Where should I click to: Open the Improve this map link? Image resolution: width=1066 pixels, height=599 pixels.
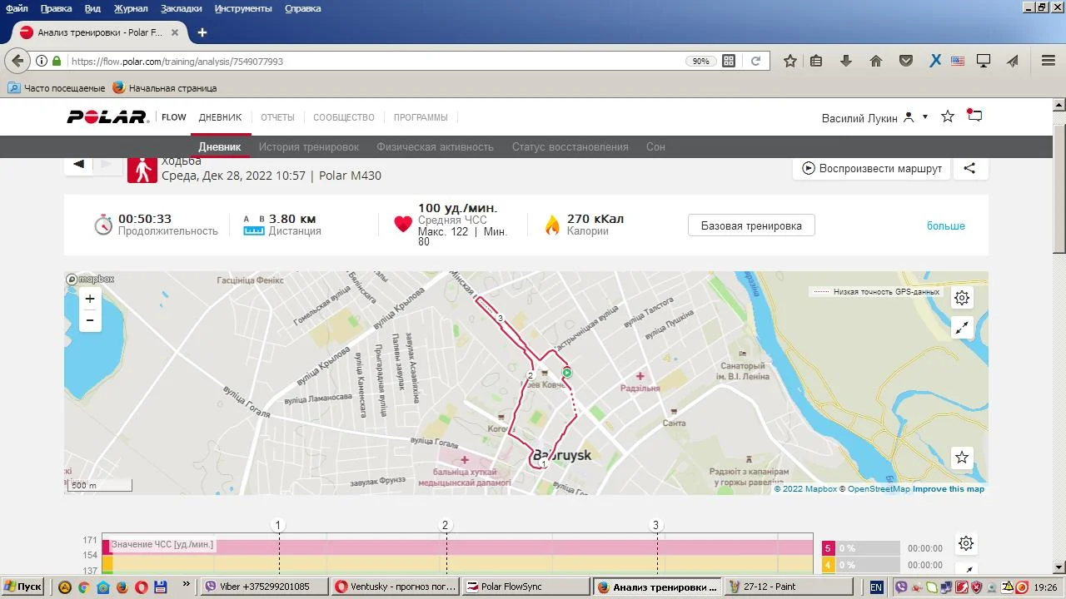point(948,489)
